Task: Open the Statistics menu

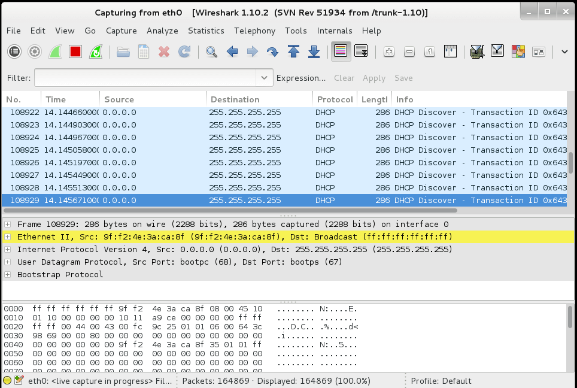Action: (x=206, y=31)
